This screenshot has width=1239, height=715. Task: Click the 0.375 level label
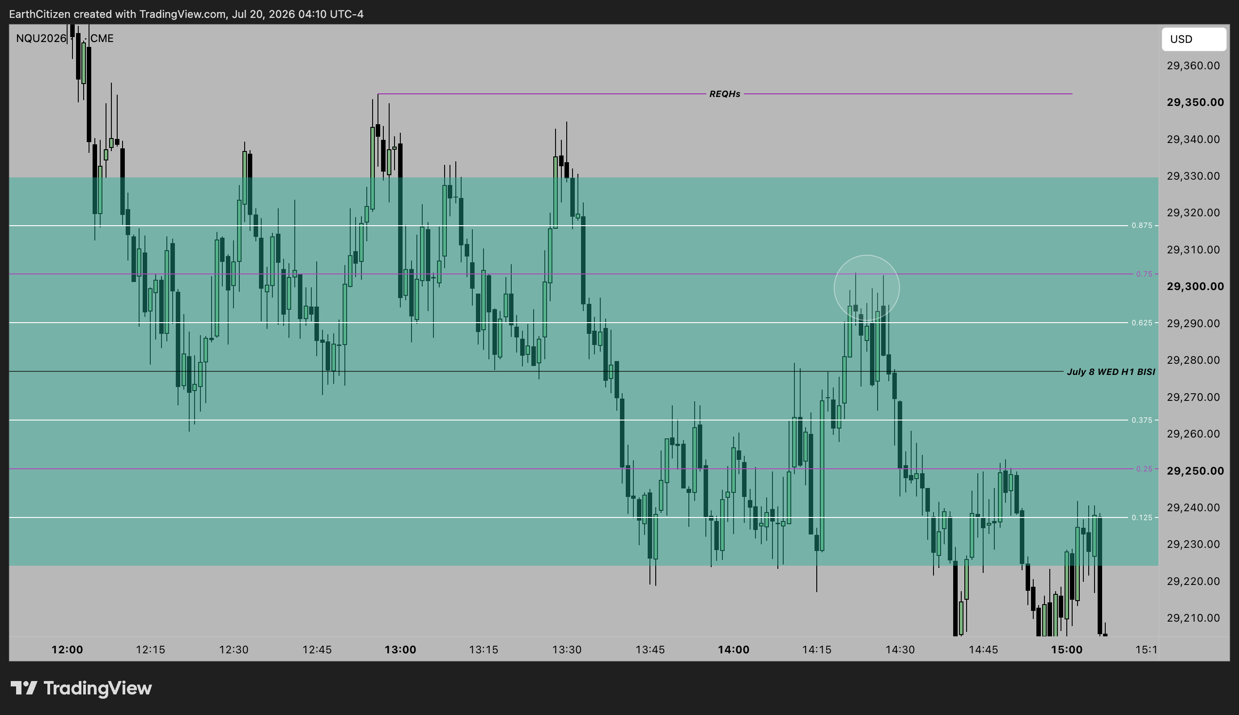tap(1141, 420)
